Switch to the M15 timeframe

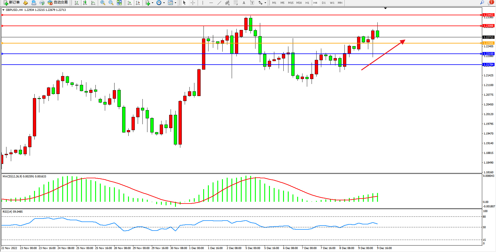click(291, 3)
